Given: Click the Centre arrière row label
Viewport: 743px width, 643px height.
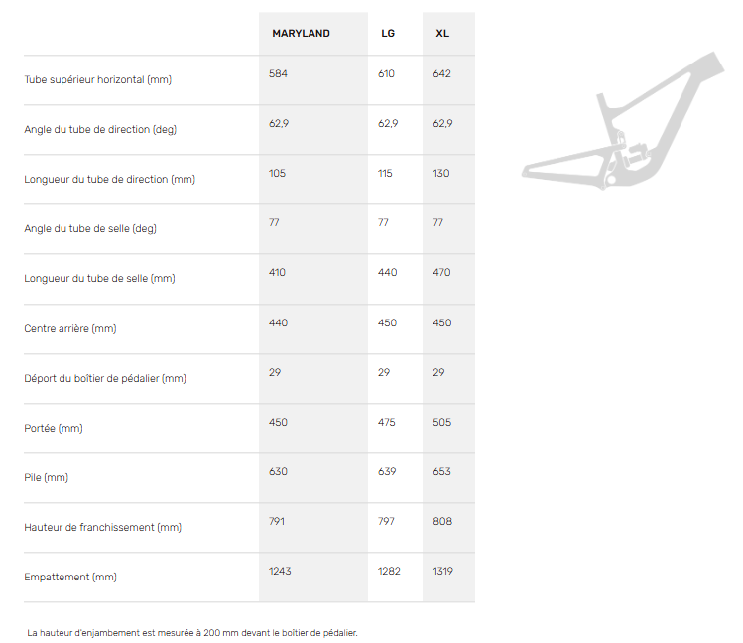Looking at the screenshot, I should (70, 328).
